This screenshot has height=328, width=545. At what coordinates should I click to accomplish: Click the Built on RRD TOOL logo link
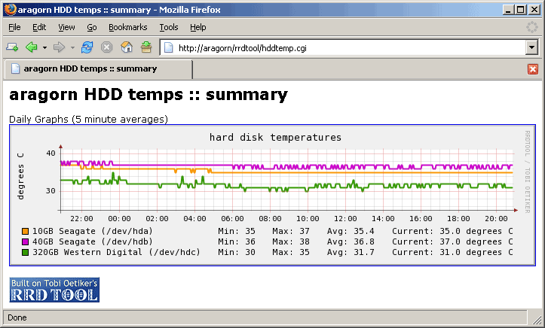pos(54,290)
